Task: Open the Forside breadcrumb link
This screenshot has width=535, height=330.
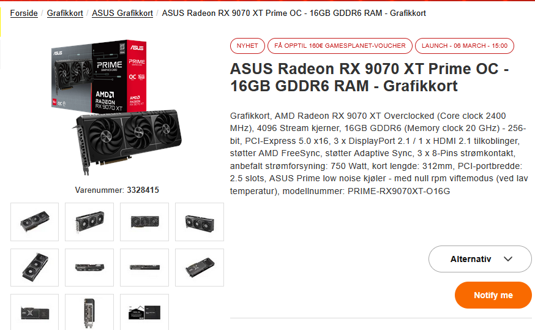Action: click(x=24, y=13)
